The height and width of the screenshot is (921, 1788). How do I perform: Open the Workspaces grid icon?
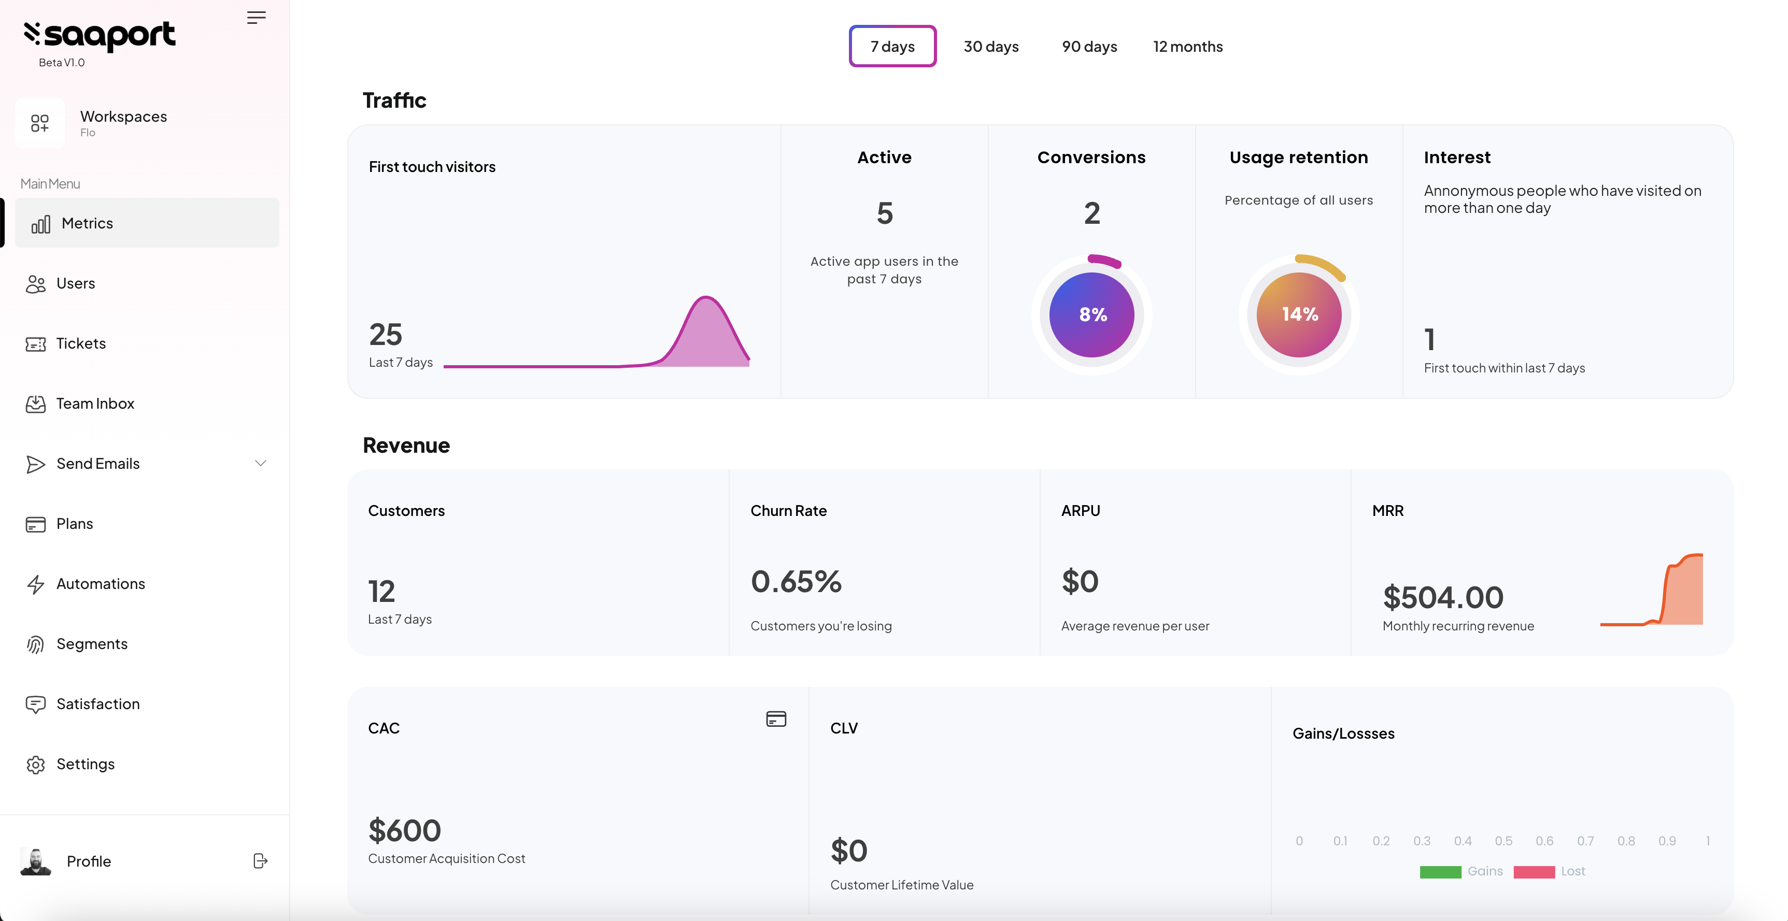click(x=39, y=123)
